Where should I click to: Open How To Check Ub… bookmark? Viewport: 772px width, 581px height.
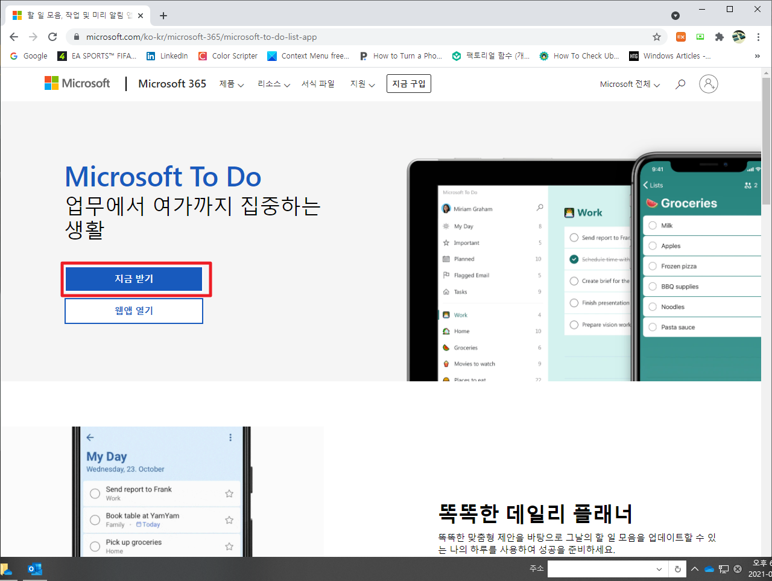coord(579,56)
